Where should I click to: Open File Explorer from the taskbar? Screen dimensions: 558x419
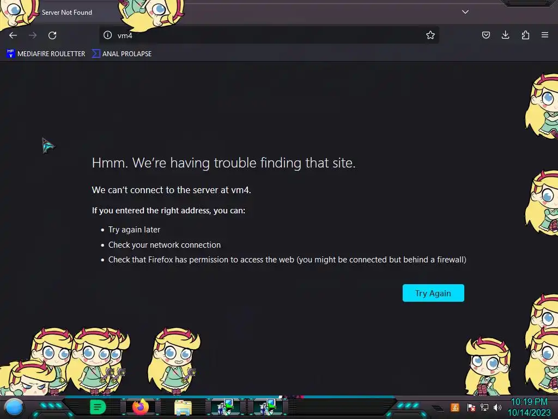click(183, 408)
